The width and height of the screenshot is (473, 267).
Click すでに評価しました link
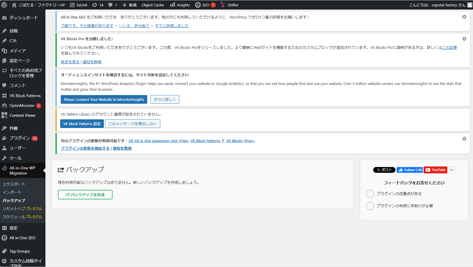pyautogui.click(x=172, y=26)
